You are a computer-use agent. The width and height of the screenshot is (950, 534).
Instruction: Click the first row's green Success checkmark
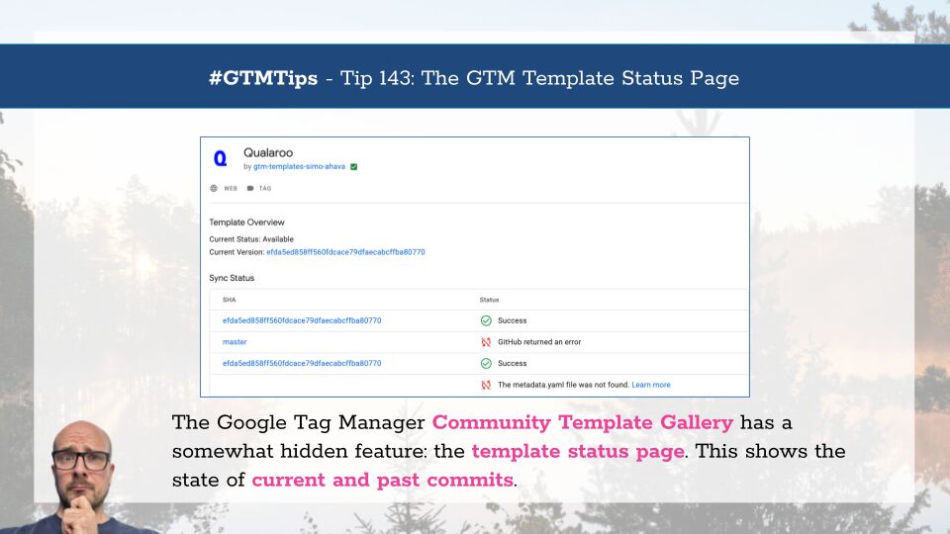[486, 320]
